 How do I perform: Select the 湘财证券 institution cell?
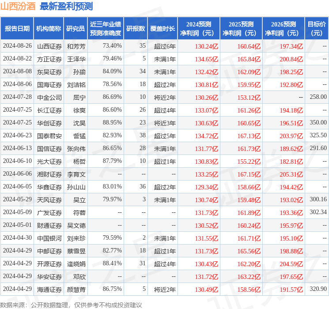(49, 174)
